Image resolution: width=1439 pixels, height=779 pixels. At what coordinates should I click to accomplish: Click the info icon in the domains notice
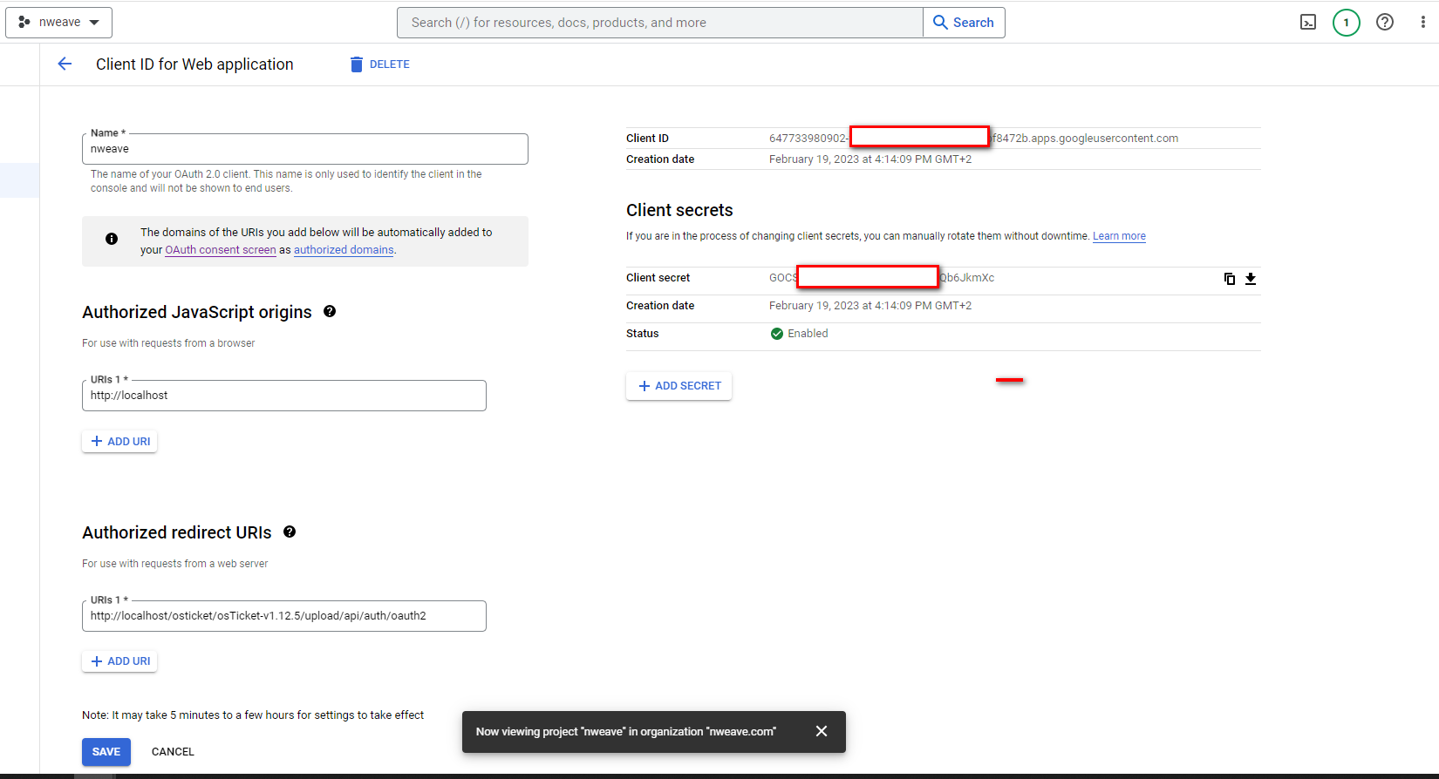coord(112,239)
